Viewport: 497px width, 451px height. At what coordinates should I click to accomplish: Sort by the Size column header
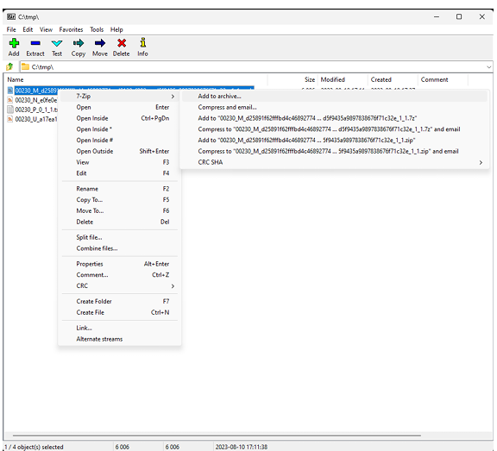pos(293,80)
